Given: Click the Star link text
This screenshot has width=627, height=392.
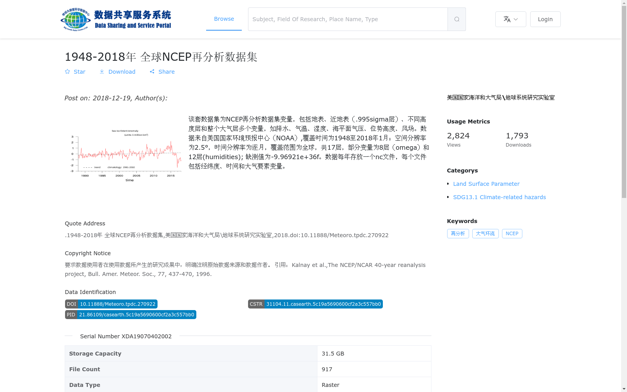Looking at the screenshot, I should pyautogui.click(x=80, y=72).
